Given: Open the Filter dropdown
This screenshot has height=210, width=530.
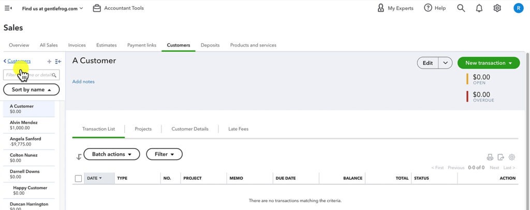Looking at the screenshot, I should point(164,154).
